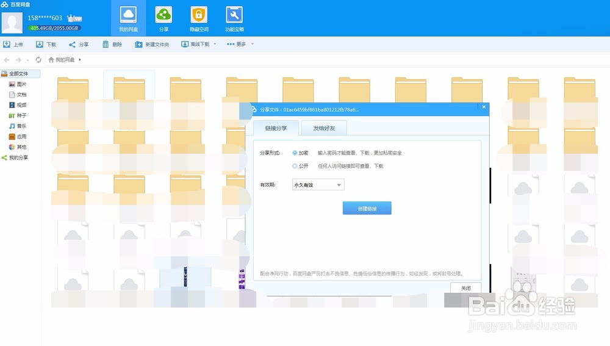Click the 删除 delete toolbar button
Screen dimensions: 610x346
point(112,45)
